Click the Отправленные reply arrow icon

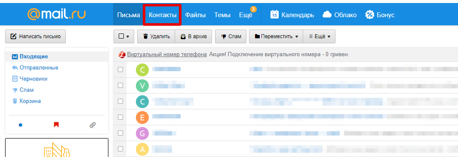pos(15,68)
